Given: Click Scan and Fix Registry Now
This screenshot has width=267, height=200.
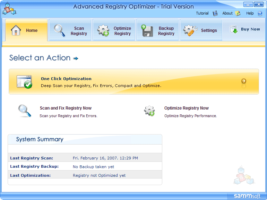Looking at the screenshot, I should pyautogui.click(x=66, y=108).
